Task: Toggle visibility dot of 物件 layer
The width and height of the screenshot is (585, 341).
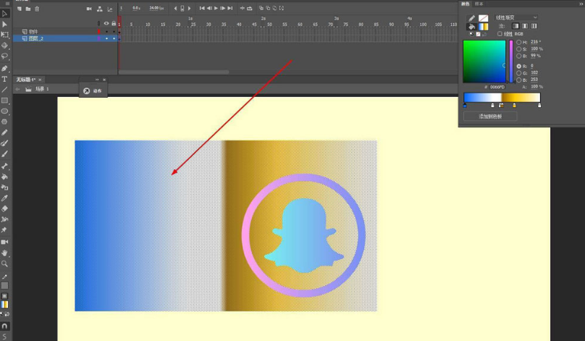Action: point(106,32)
